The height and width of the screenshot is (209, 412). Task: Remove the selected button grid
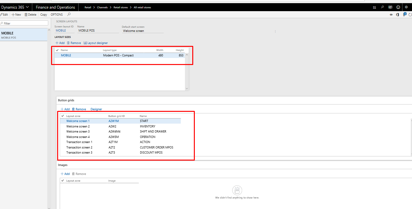[x=79, y=109]
